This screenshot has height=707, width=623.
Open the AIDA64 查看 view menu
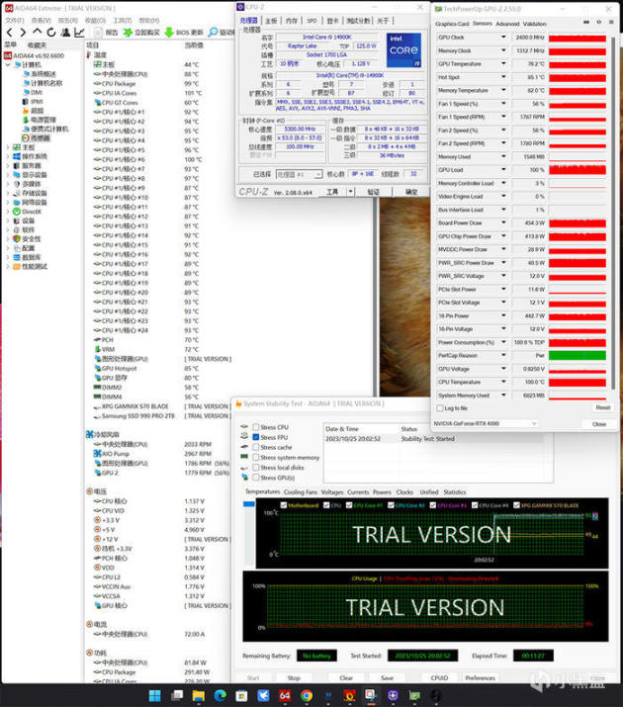point(41,21)
